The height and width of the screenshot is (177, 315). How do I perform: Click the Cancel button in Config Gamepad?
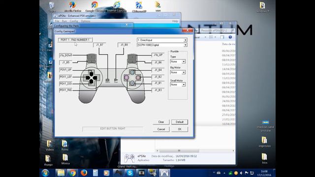[x=161, y=129]
